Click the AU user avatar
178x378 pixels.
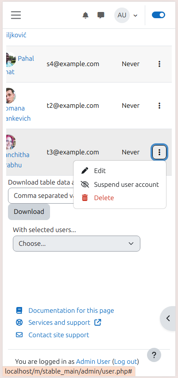(122, 16)
